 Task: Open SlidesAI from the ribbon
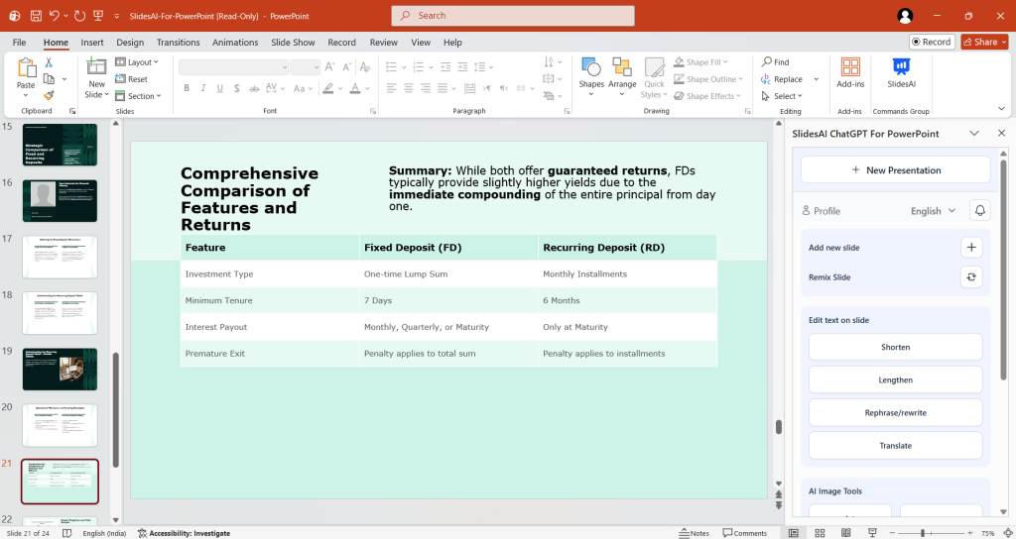900,73
